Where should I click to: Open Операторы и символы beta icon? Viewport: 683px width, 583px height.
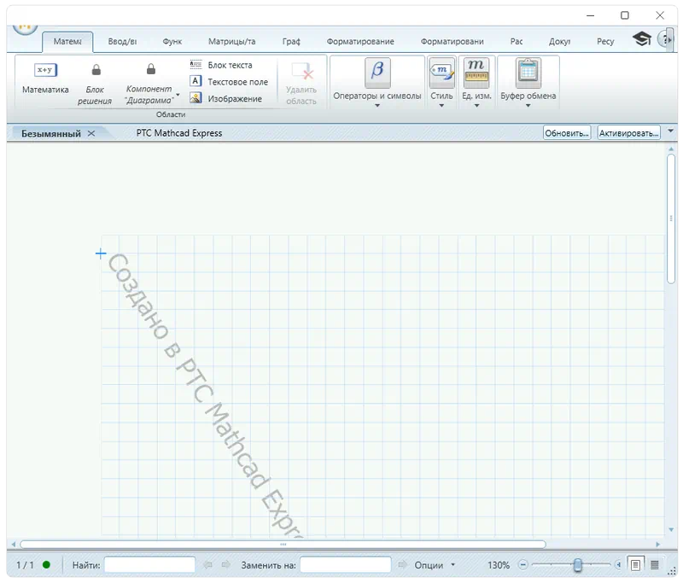coord(377,73)
